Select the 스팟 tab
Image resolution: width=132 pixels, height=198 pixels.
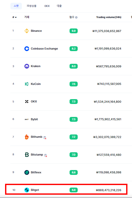(16, 6)
